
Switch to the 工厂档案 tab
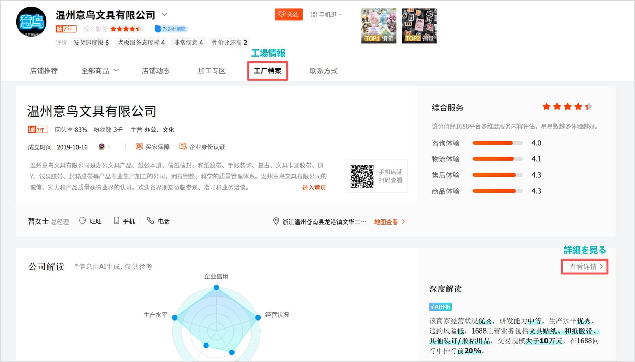pos(267,71)
